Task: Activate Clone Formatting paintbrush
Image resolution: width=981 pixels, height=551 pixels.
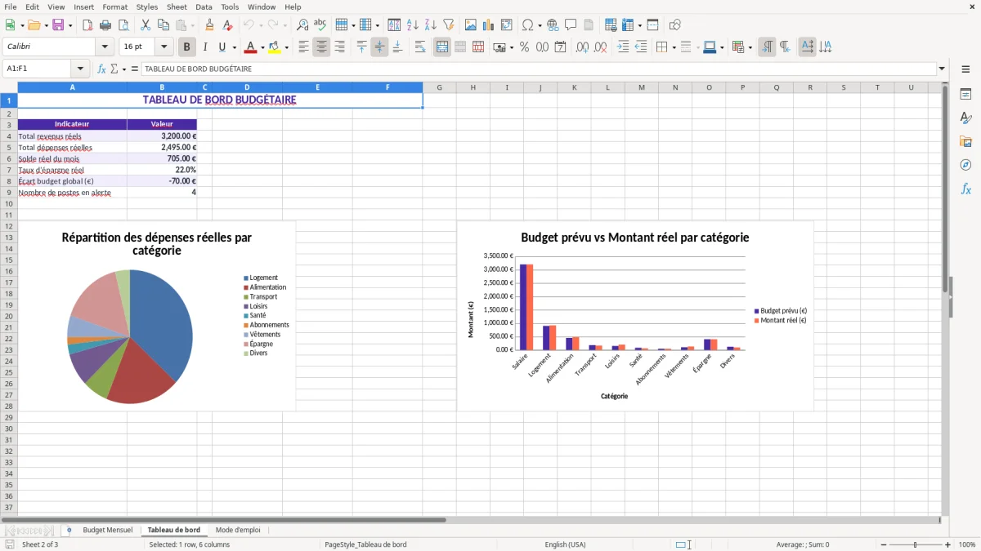Action: coord(209,25)
